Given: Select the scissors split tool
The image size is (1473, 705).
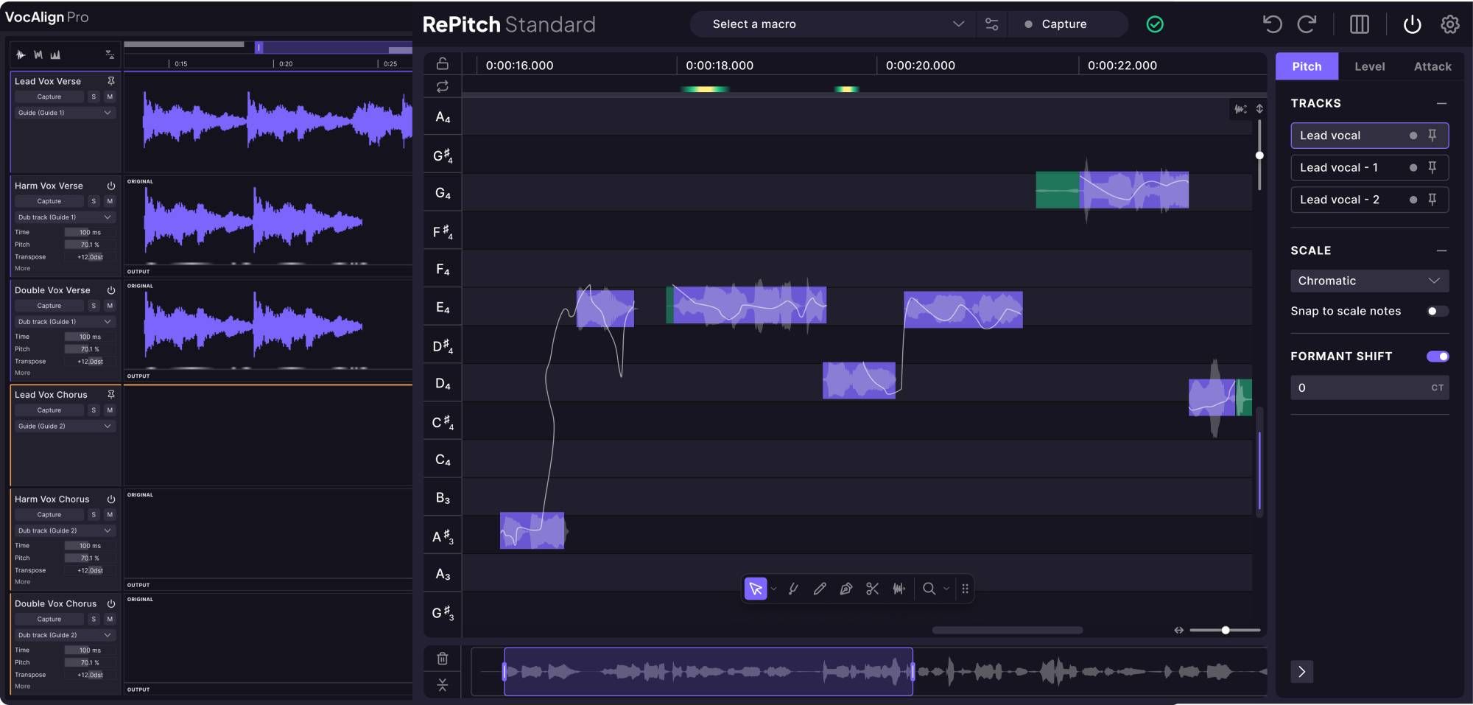Looking at the screenshot, I should click(873, 589).
